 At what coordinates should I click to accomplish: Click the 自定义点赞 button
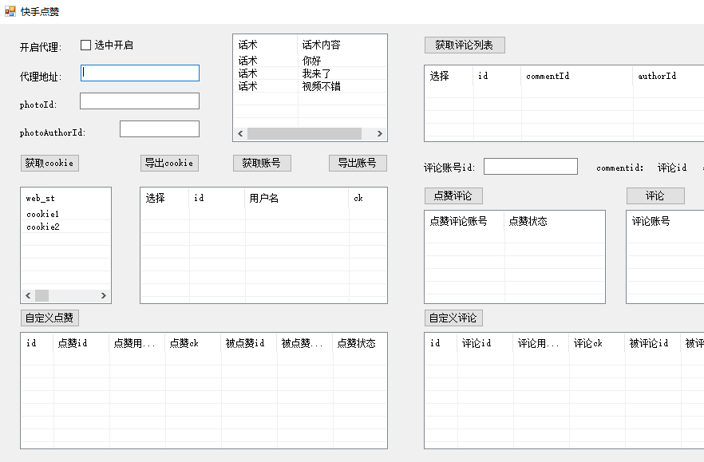[x=49, y=318]
